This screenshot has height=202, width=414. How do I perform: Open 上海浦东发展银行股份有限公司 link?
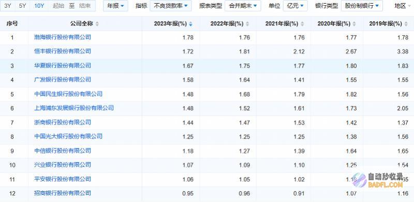(74, 108)
